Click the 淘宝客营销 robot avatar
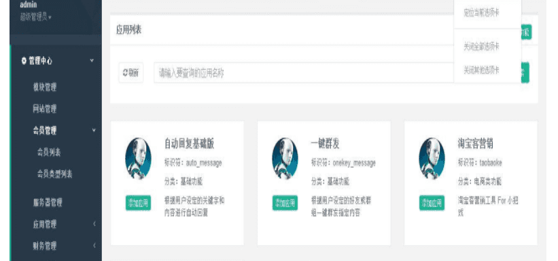The height and width of the screenshot is (261, 558). click(x=432, y=159)
